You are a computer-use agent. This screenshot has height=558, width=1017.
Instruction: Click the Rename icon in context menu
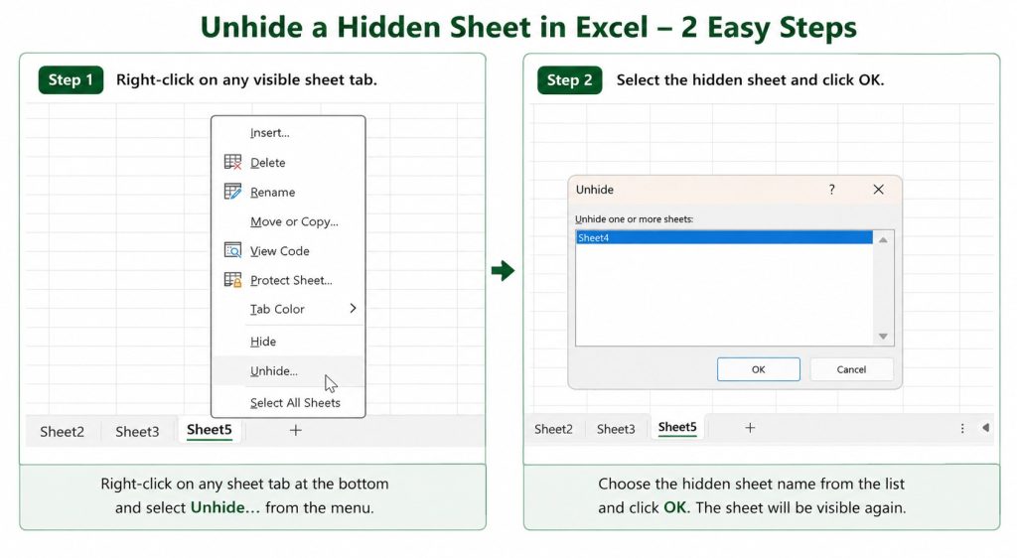232,192
